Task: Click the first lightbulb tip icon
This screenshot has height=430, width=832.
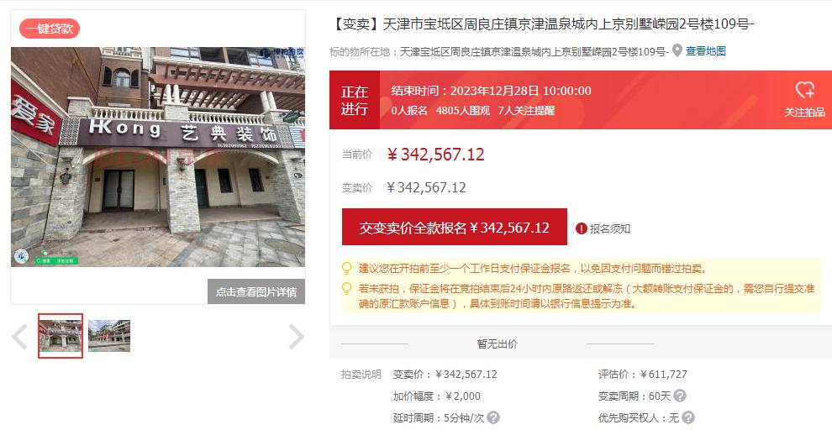Action: tap(347, 268)
